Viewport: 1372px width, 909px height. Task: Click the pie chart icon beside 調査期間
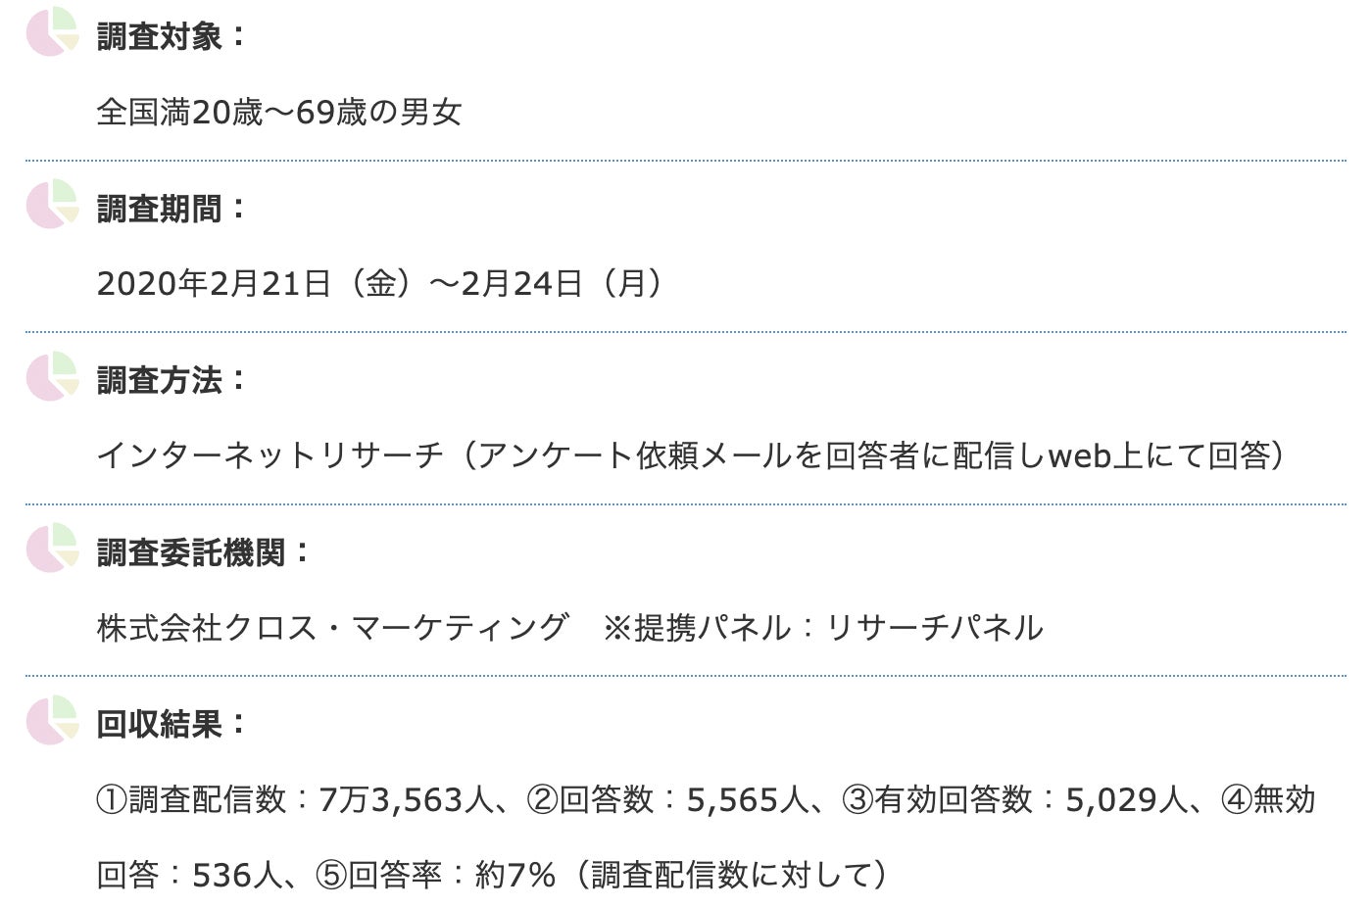(52, 204)
